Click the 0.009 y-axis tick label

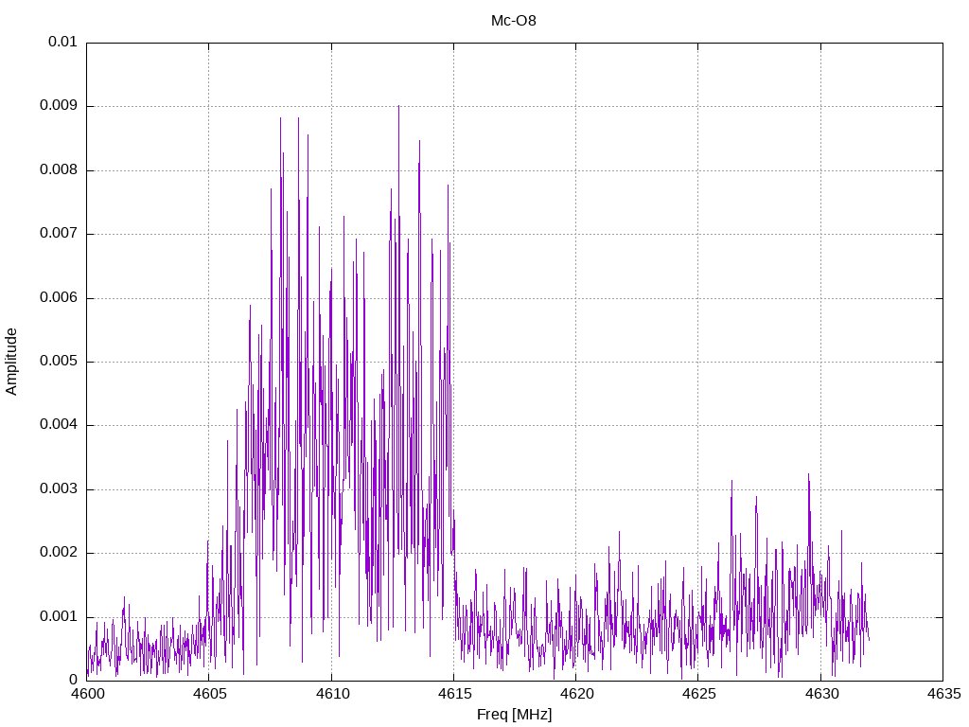tap(59, 106)
